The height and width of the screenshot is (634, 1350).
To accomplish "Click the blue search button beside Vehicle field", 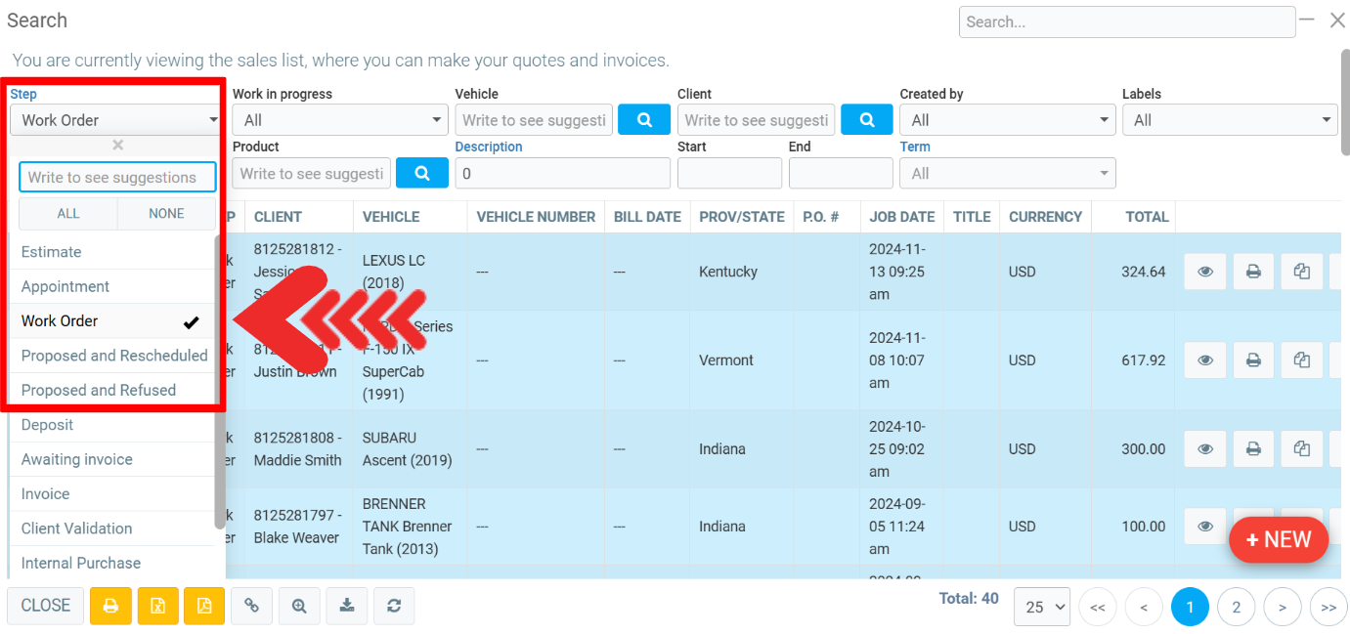I will (644, 120).
